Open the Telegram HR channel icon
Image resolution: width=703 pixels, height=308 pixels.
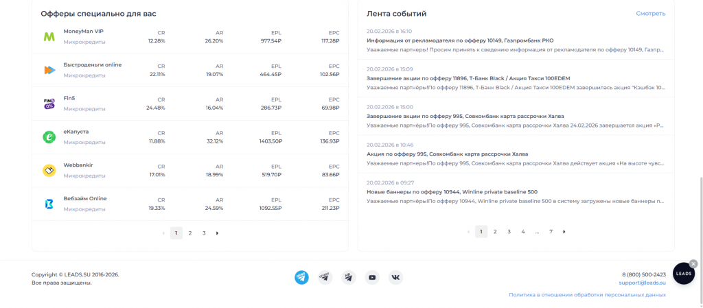[x=349, y=277]
